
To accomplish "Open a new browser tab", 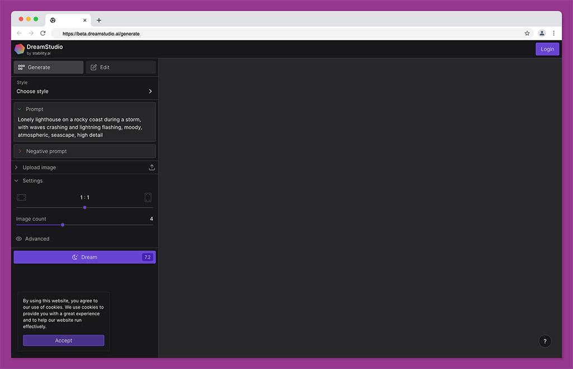I will (98, 21).
